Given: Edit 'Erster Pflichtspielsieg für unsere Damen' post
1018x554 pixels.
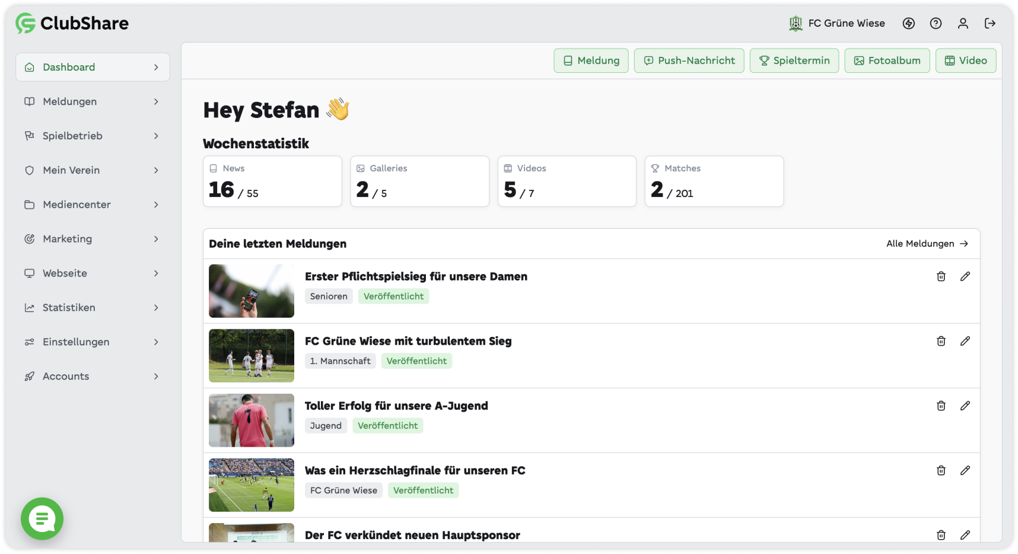Looking at the screenshot, I should pos(965,276).
